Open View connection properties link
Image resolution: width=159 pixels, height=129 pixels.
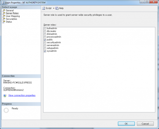(x=22, y=95)
